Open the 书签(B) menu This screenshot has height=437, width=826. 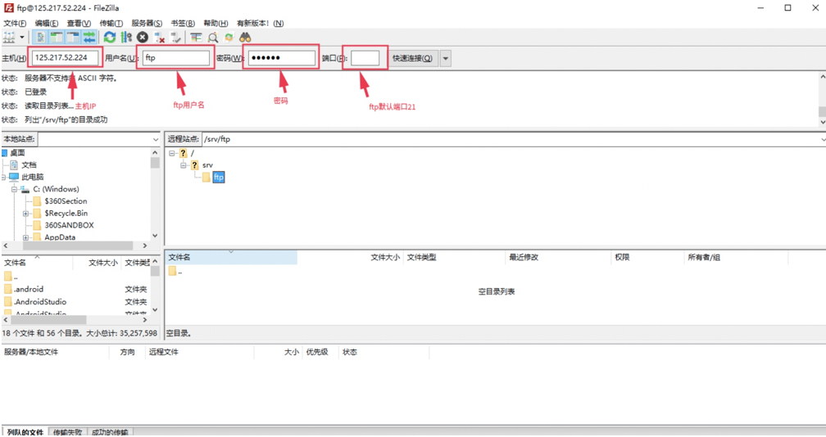182,23
